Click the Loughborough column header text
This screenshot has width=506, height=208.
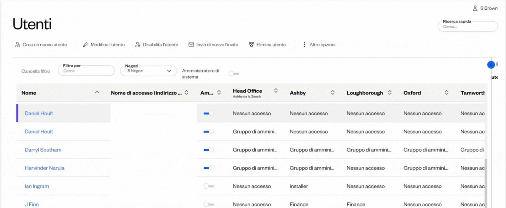(x=365, y=93)
